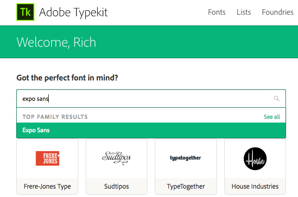The height and width of the screenshot is (197, 298).
Task: Click the typetogether logo image
Action: click(x=186, y=158)
